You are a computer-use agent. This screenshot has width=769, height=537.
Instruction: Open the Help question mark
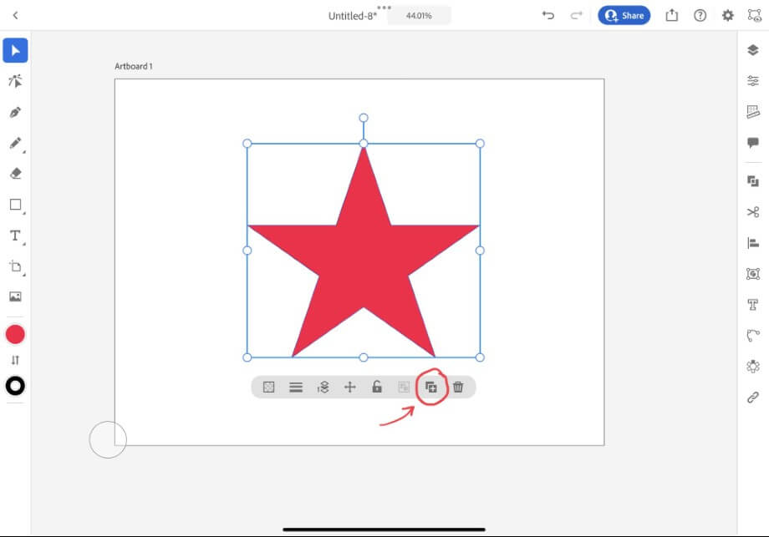click(x=700, y=16)
